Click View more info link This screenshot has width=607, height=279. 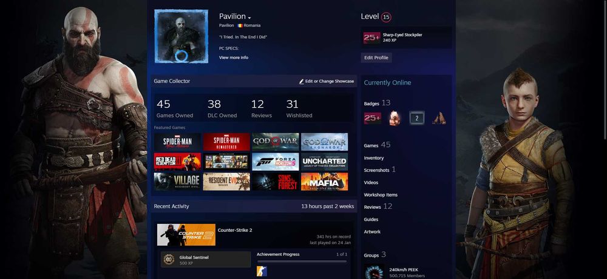coord(234,57)
